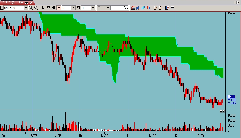
Task: Click the blue ascending bar chart icon
Action: (143, 8)
